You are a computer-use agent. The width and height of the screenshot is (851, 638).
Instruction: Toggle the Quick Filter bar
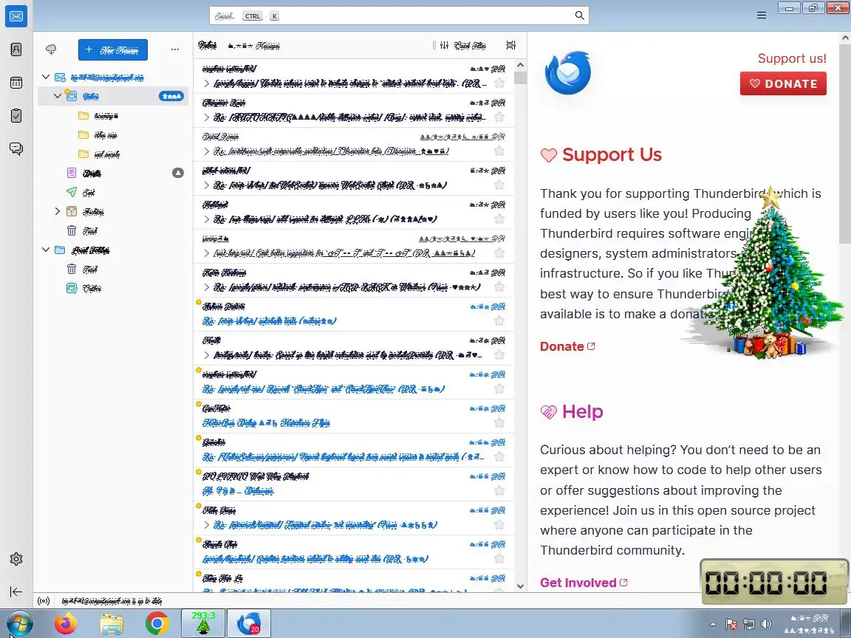pyautogui.click(x=463, y=46)
